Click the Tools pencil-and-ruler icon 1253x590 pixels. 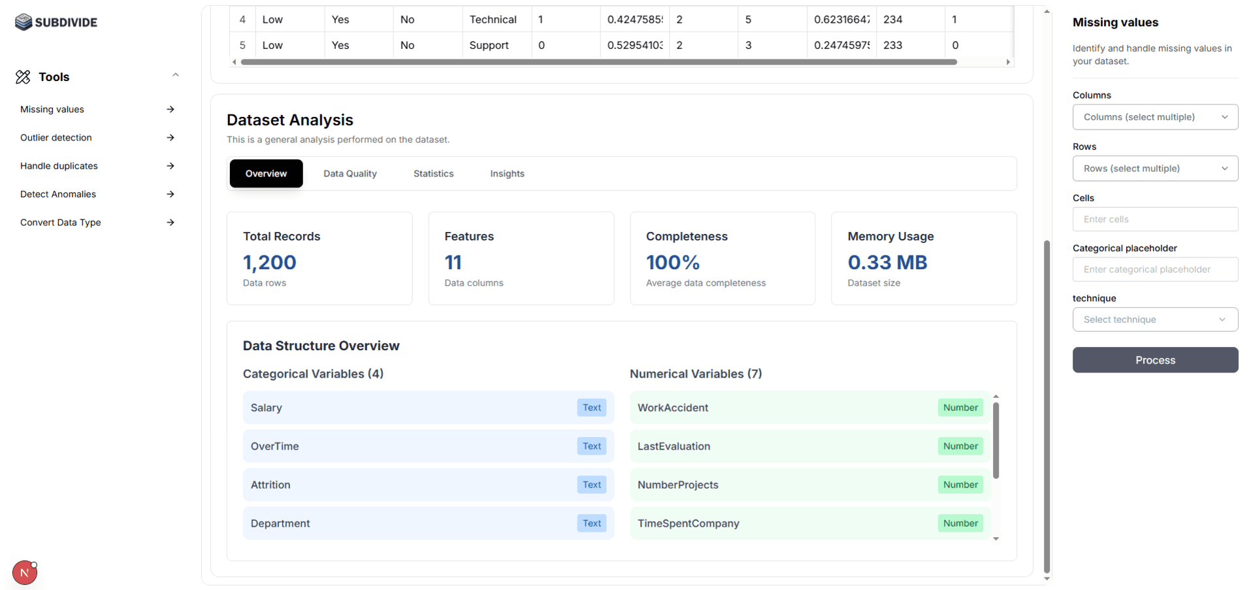pyautogui.click(x=23, y=76)
